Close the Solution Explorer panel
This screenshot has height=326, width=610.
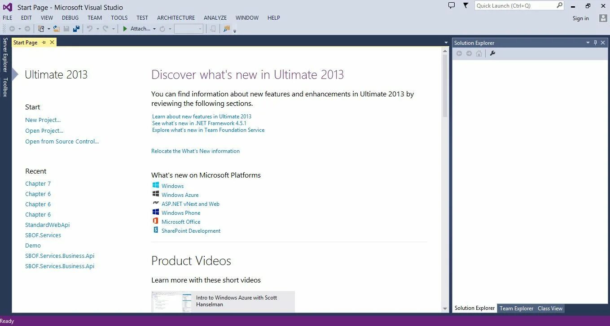click(603, 43)
